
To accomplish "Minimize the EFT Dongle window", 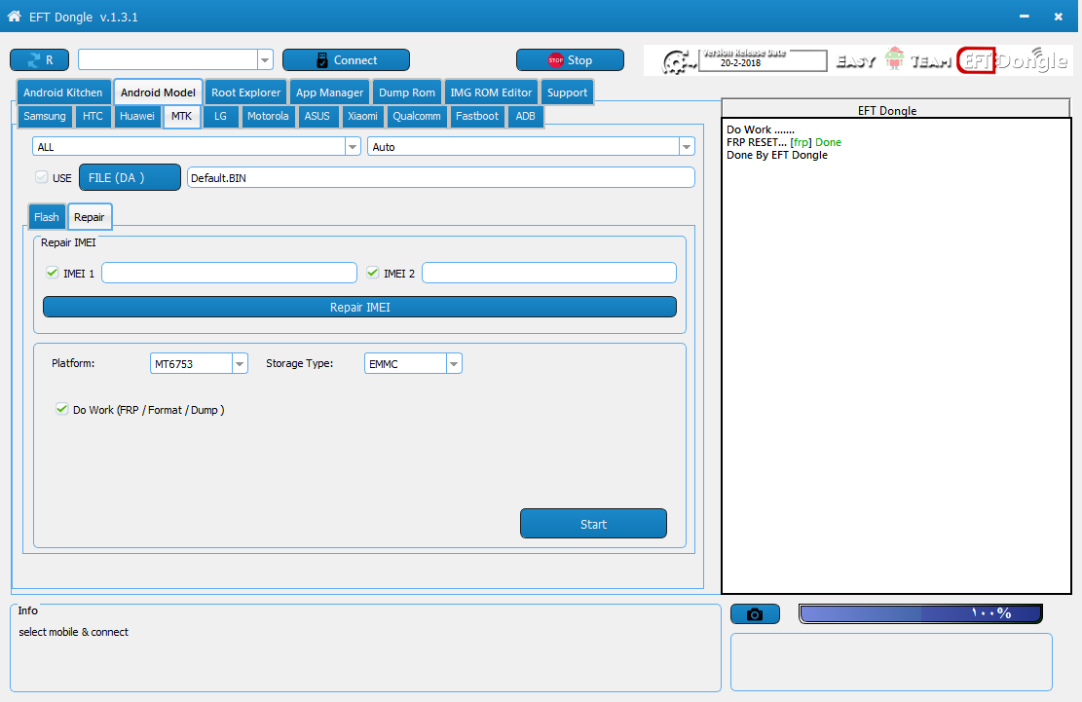I will point(1024,16).
